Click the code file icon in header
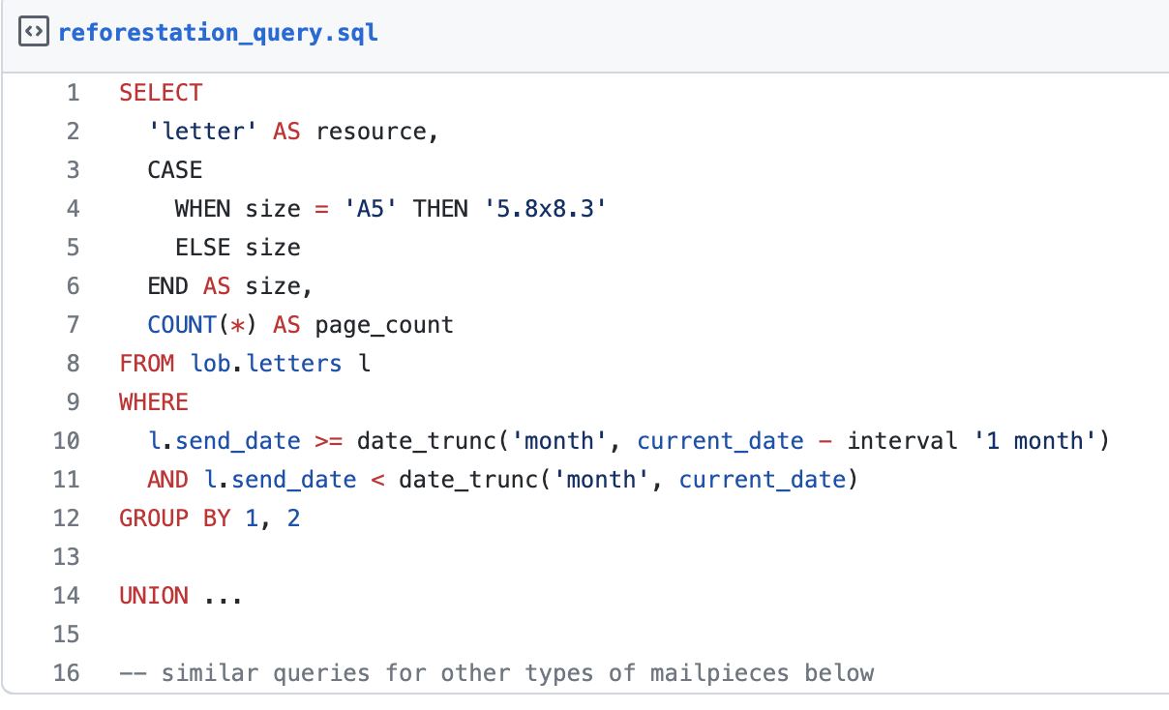Image resolution: width=1169 pixels, height=710 pixels. tap(33, 33)
